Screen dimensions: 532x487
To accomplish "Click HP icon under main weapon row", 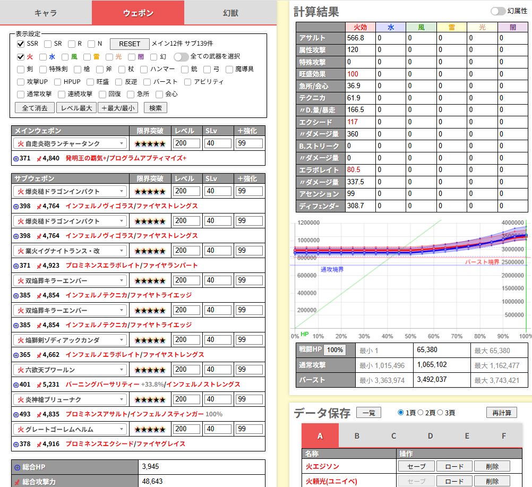I will [16, 158].
